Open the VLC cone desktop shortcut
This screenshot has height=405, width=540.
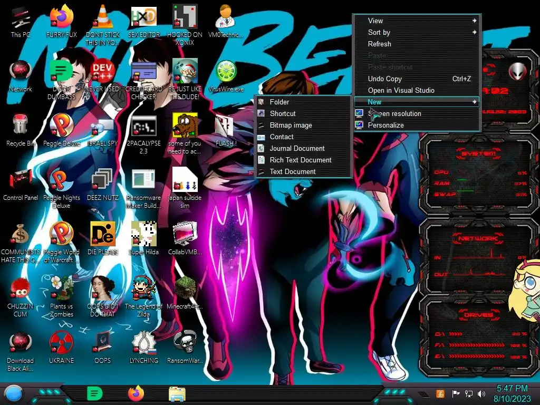point(102,25)
